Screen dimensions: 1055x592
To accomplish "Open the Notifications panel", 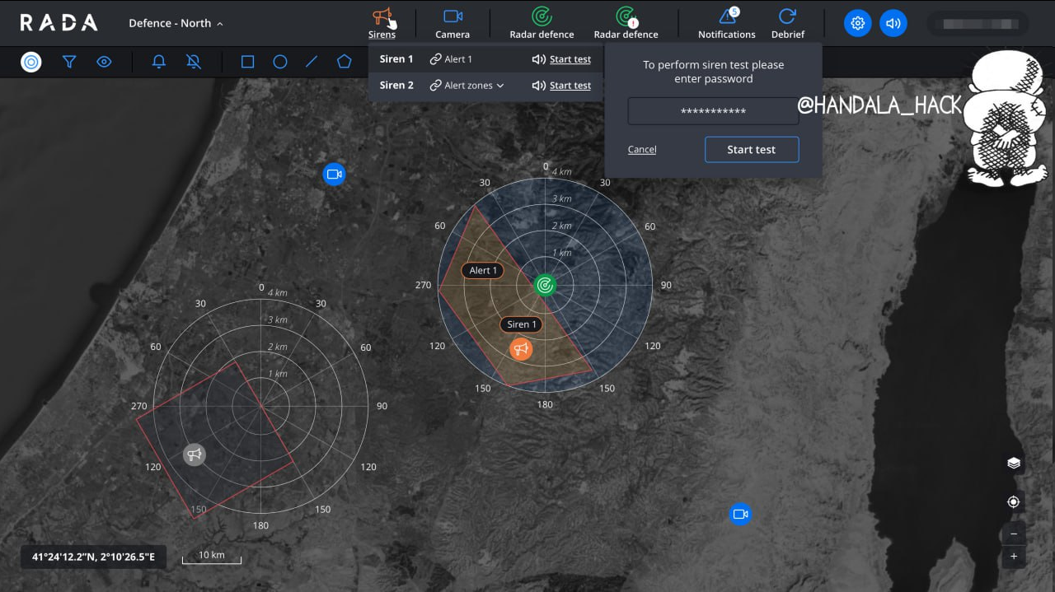I will point(726,23).
